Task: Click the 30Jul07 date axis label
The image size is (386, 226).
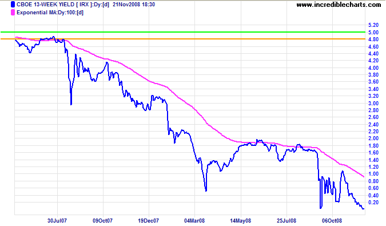Action: [57, 221]
